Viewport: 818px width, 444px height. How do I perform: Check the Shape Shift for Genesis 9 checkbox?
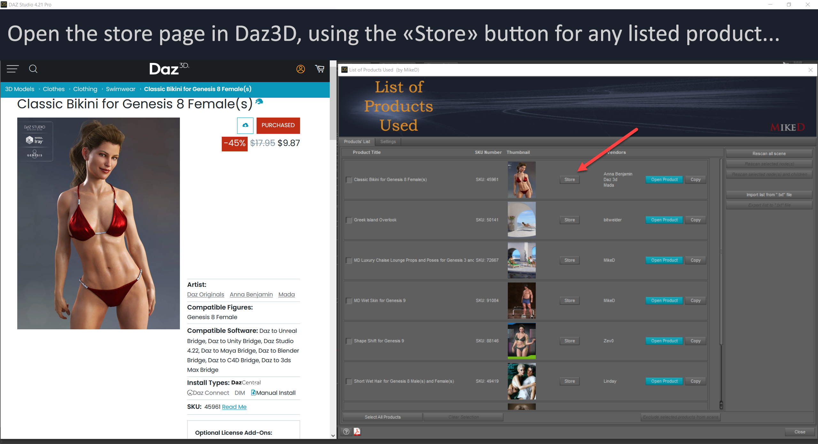click(349, 341)
